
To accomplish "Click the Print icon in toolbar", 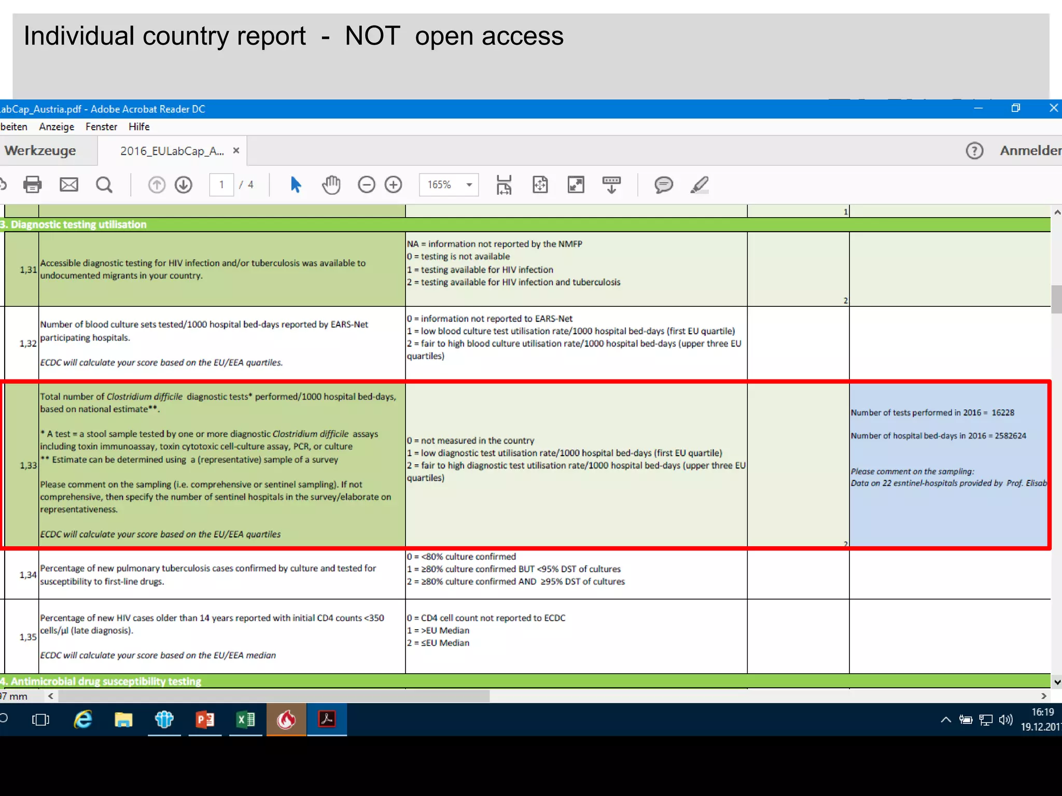I will 32,184.
